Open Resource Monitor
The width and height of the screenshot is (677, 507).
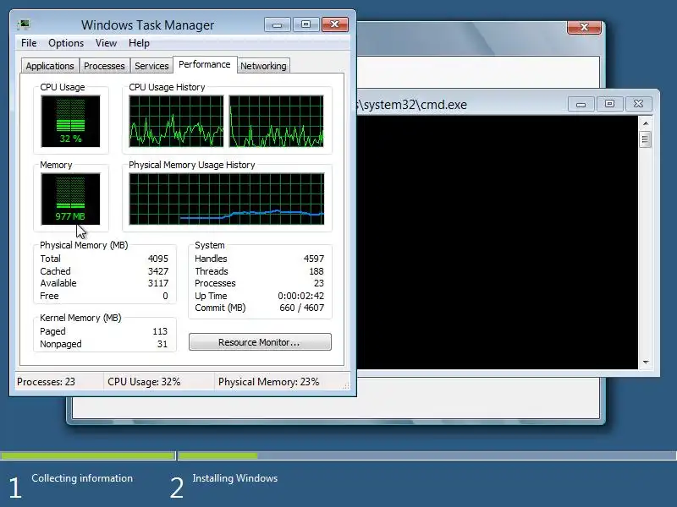coord(260,342)
